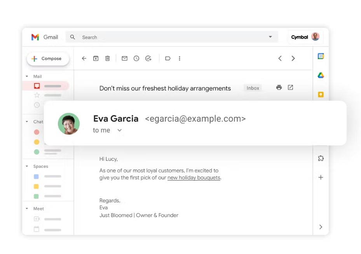Snooze this email
Image resolution: width=361 pixels, height=254 pixels.
pyautogui.click(x=136, y=58)
